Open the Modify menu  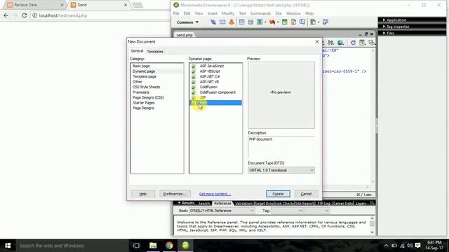pyautogui.click(x=228, y=13)
